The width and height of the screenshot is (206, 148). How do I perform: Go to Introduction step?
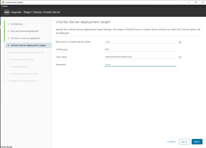(x=17, y=24)
